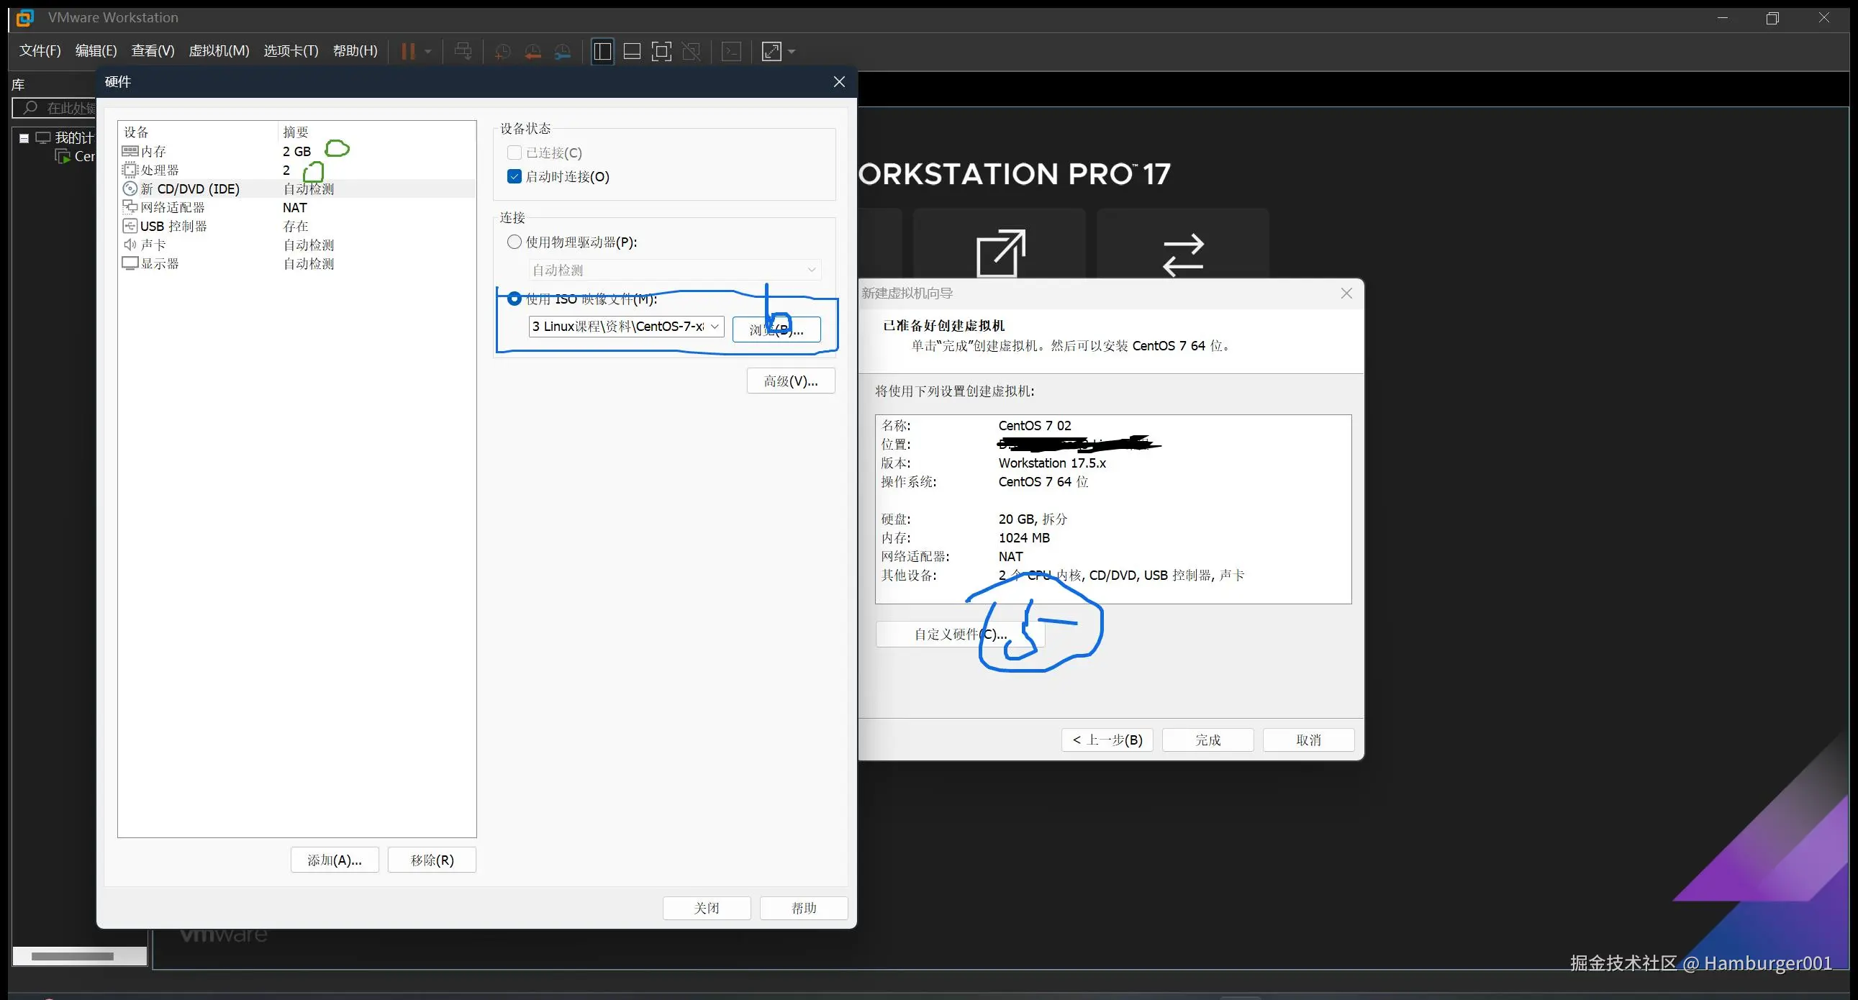1858x1000 pixels.
Task: Revert to the latest snapshot
Action: [533, 50]
